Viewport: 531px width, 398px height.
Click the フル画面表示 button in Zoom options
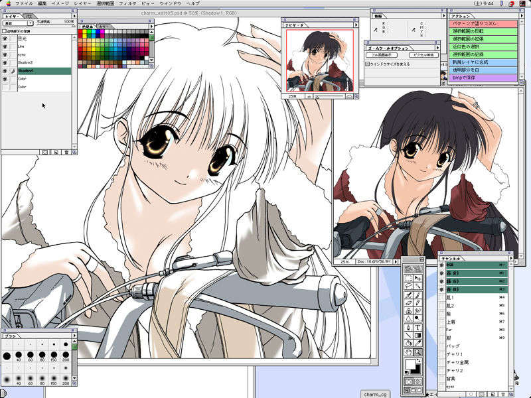pos(382,55)
